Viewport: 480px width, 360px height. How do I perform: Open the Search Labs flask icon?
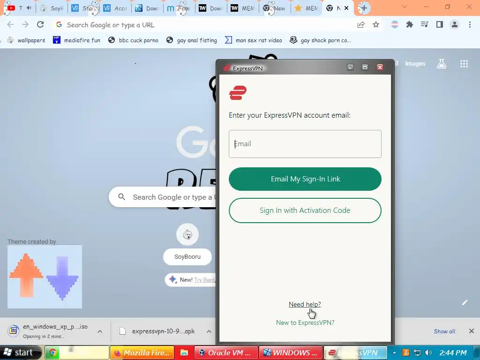[x=442, y=64]
